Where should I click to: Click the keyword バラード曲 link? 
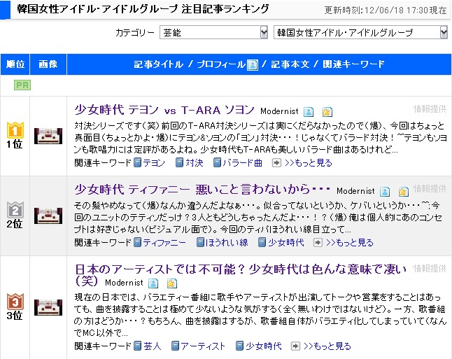pos(242,163)
